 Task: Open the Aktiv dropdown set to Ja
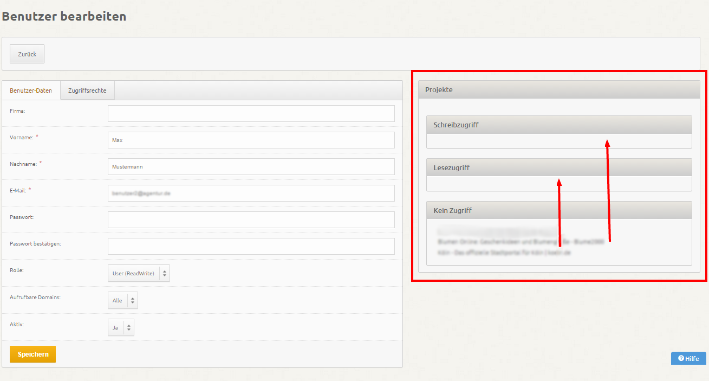121,327
